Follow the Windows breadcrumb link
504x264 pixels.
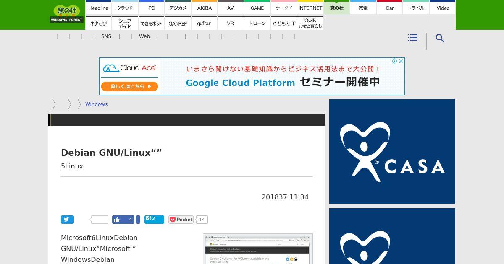pyautogui.click(x=96, y=104)
